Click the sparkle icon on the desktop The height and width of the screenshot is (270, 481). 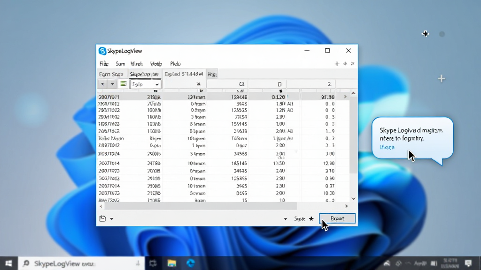tap(426, 34)
